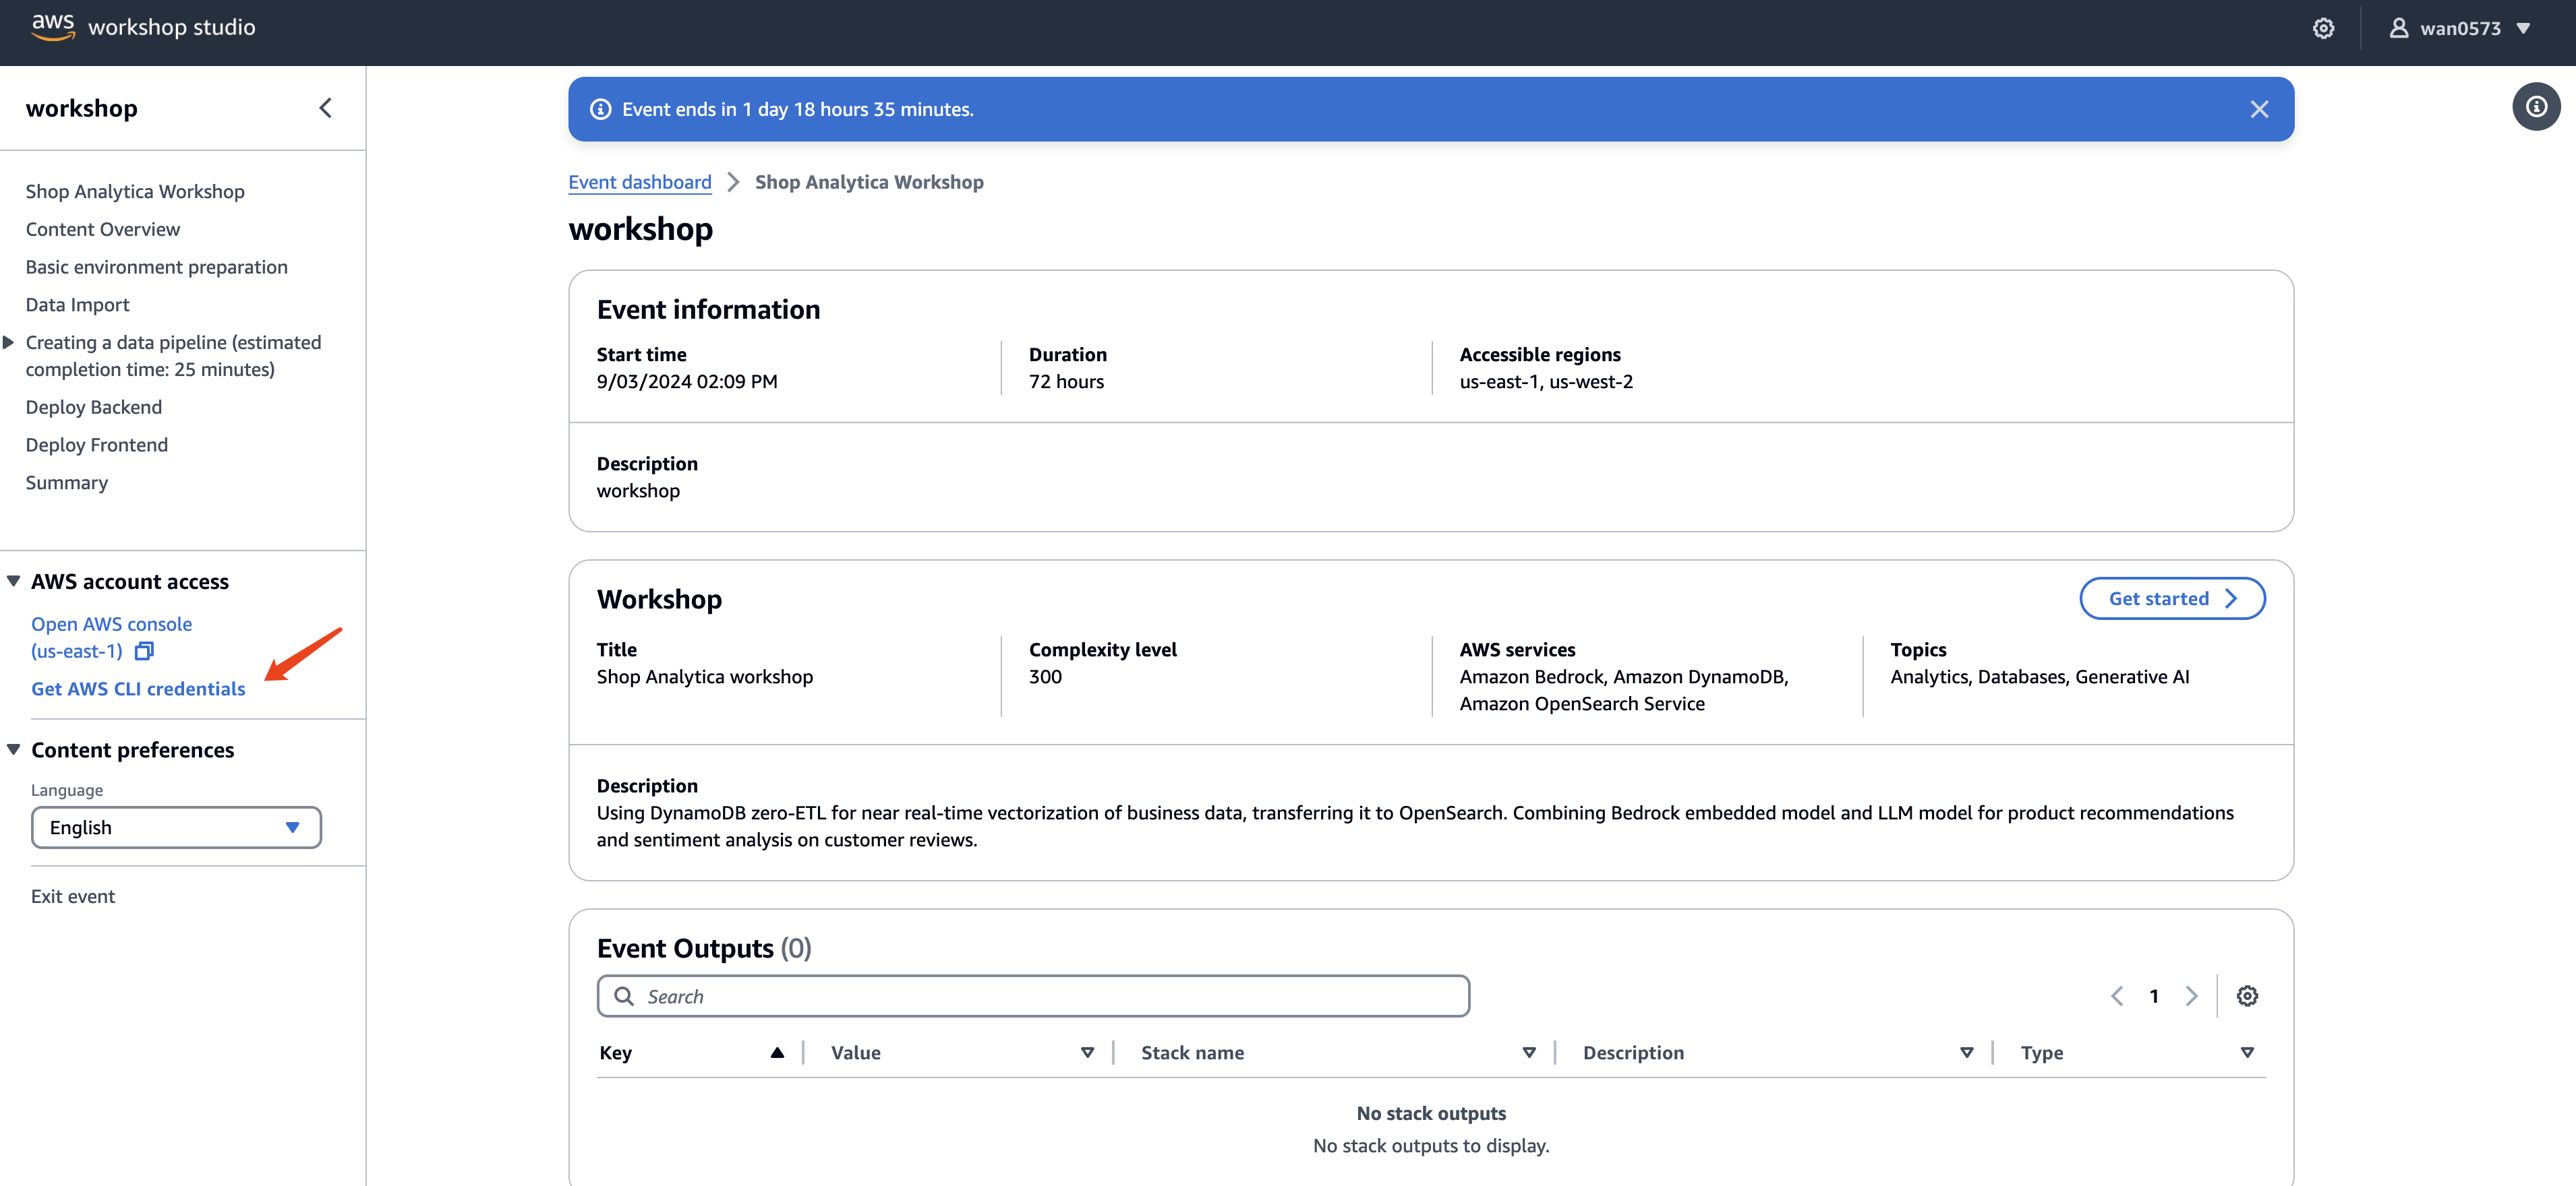Click the Get started button
Screen dimensions: 2576x1186
[2171, 598]
